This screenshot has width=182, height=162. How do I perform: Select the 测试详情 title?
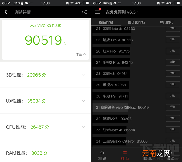23,12
